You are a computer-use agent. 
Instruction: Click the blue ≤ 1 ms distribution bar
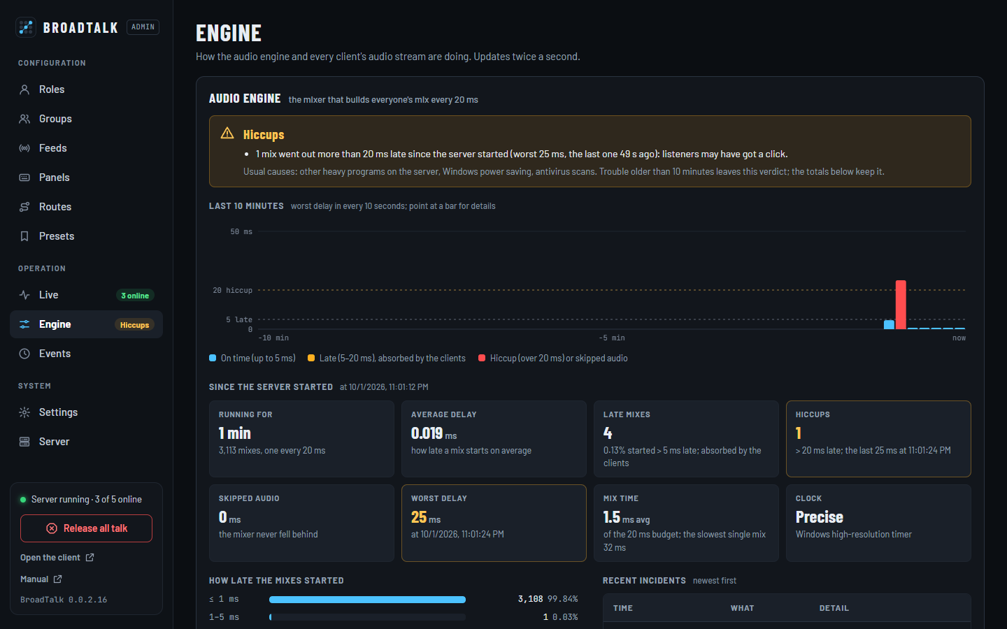point(367,600)
